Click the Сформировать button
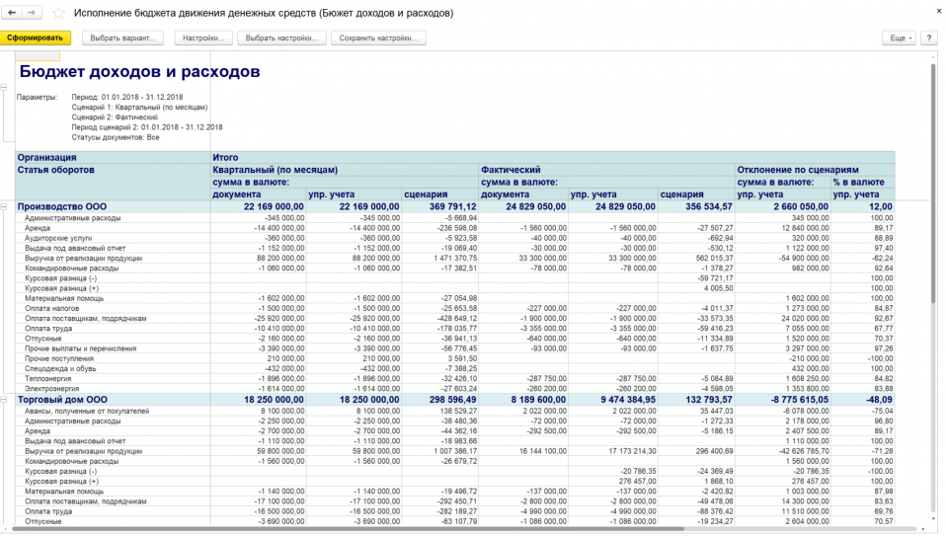Viewport: 948px width, 537px height. (x=36, y=38)
